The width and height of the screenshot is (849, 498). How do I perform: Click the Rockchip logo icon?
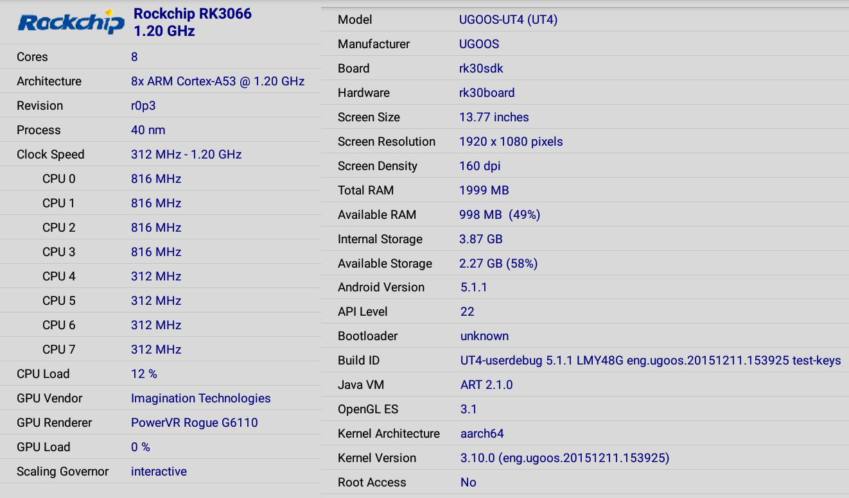click(71, 22)
